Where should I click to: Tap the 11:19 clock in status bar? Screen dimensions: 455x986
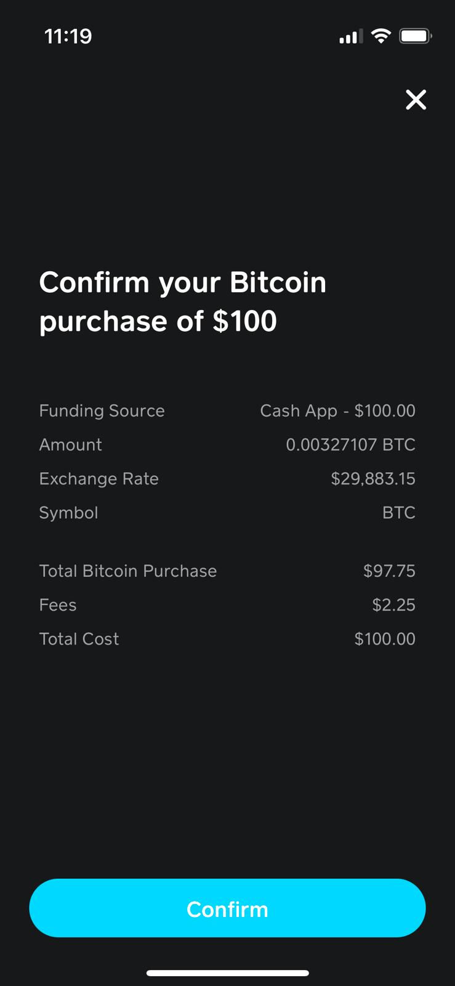click(x=68, y=36)
